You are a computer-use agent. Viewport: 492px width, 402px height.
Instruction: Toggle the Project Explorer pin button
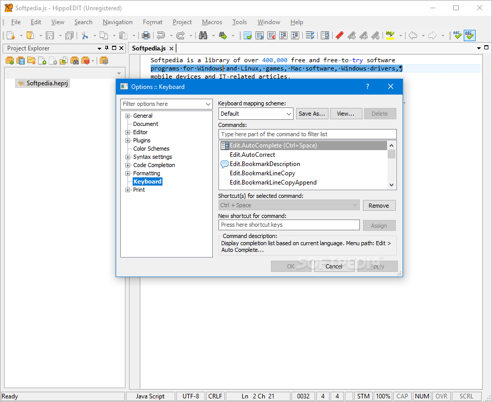(107, 48)
